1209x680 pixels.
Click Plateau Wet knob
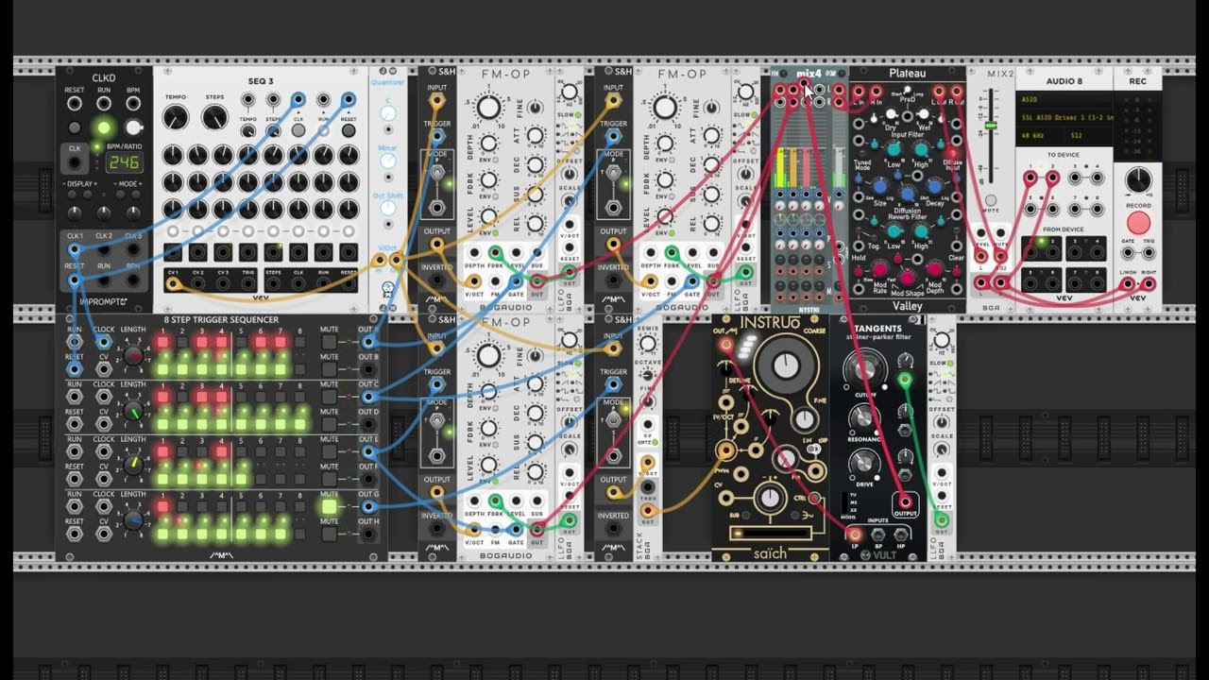pyautogui.click(x=924, y=113)
